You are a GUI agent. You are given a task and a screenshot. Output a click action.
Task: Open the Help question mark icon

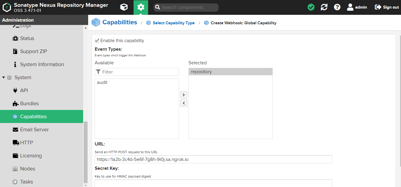click(337, 7)
